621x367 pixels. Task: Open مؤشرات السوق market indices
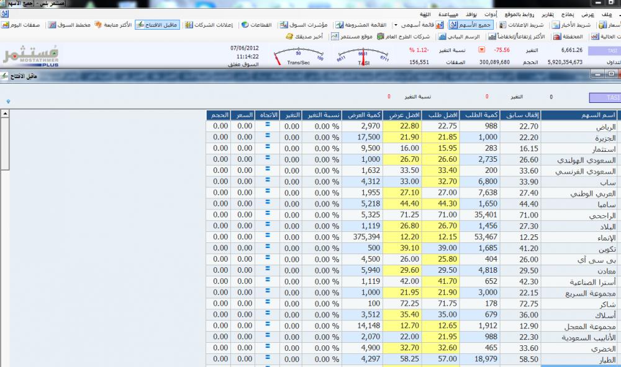[x=304, y=25]
